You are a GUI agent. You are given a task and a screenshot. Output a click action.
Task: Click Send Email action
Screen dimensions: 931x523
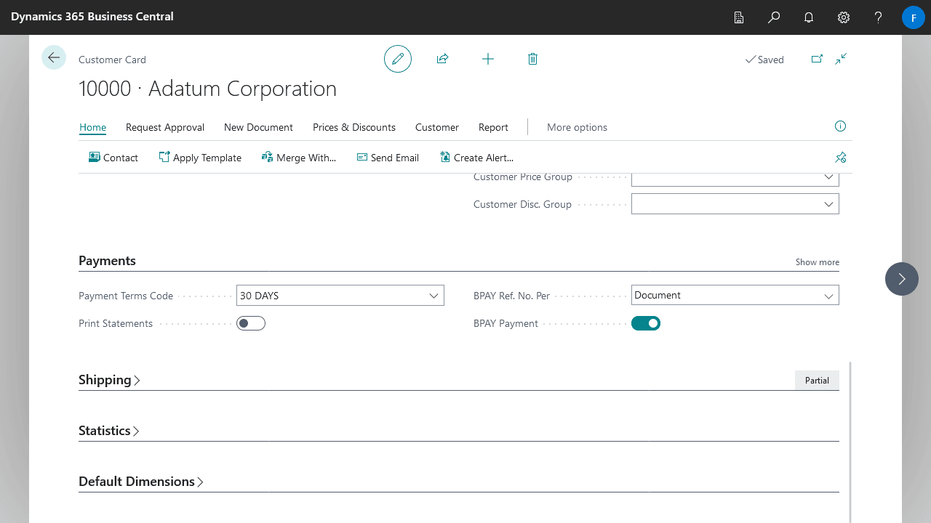388,158
